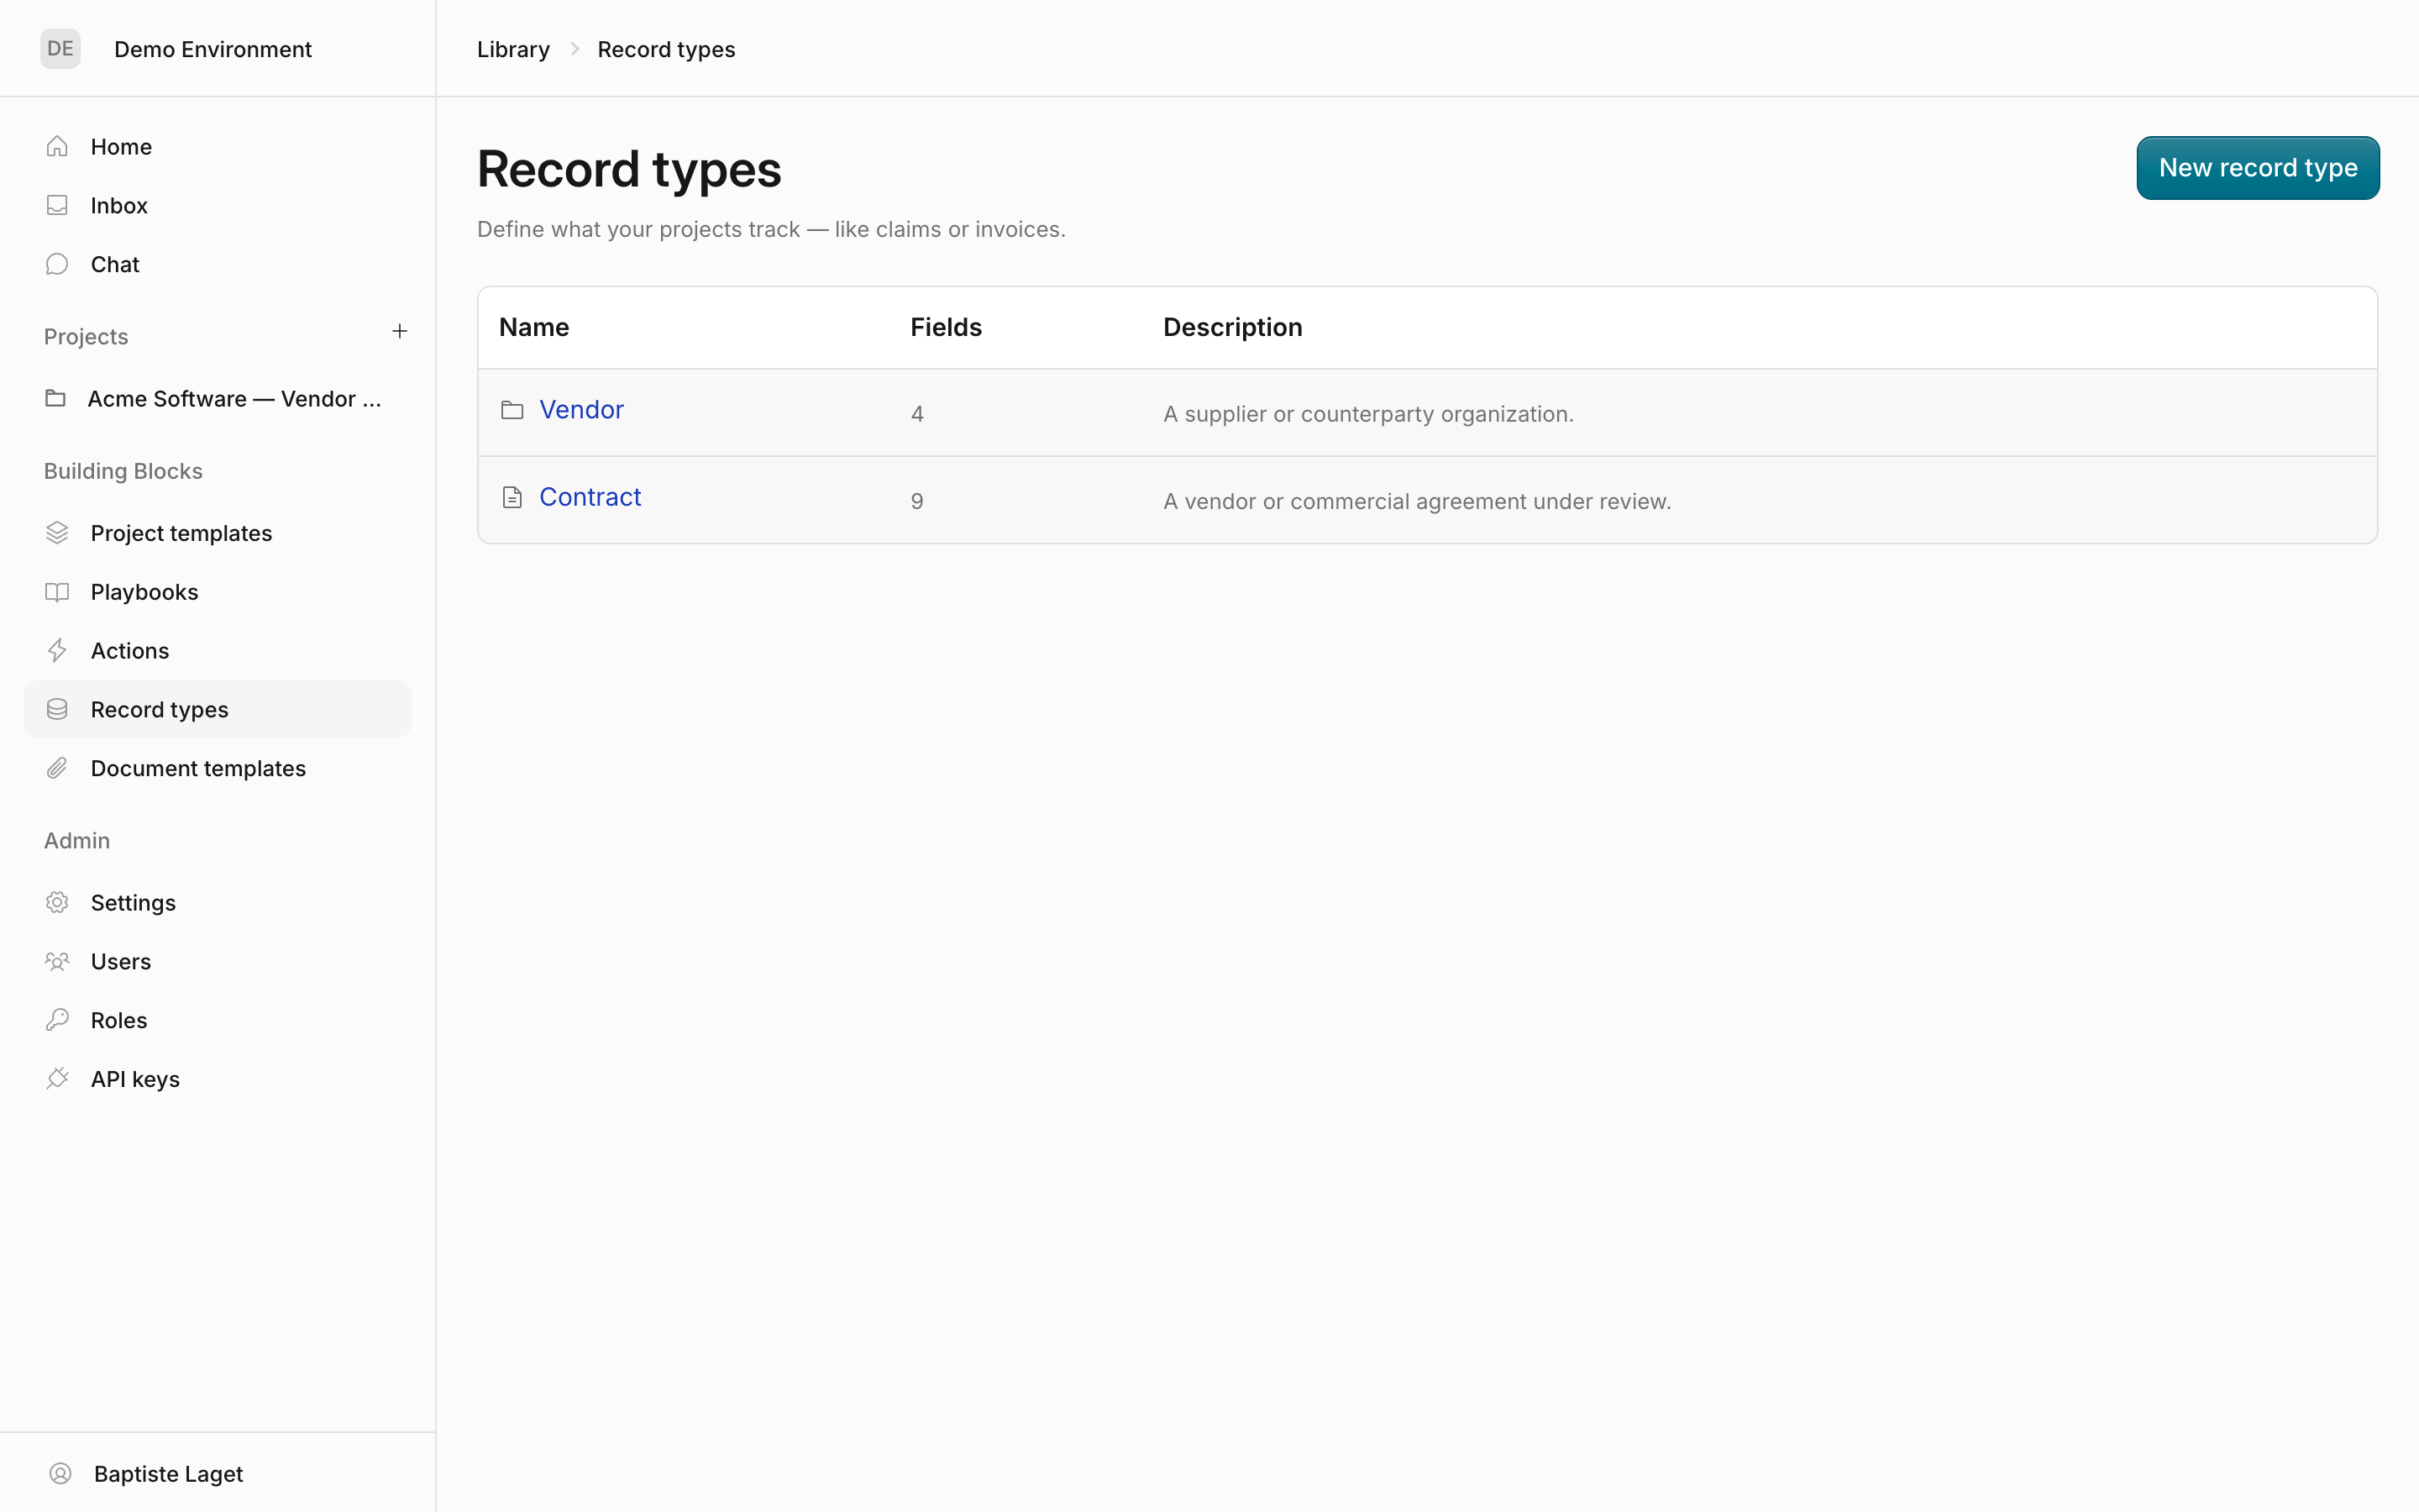The height and width of the screenshot is (1512, 2419).
Task: Click the Record types database icon
Action: pyautogui.click(x=57, y=709)
